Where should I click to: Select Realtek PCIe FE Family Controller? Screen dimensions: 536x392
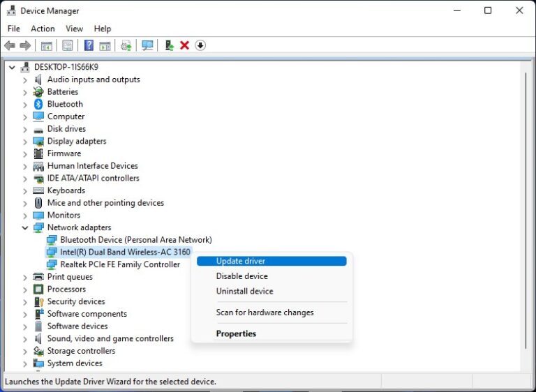[x=120, y=264]
